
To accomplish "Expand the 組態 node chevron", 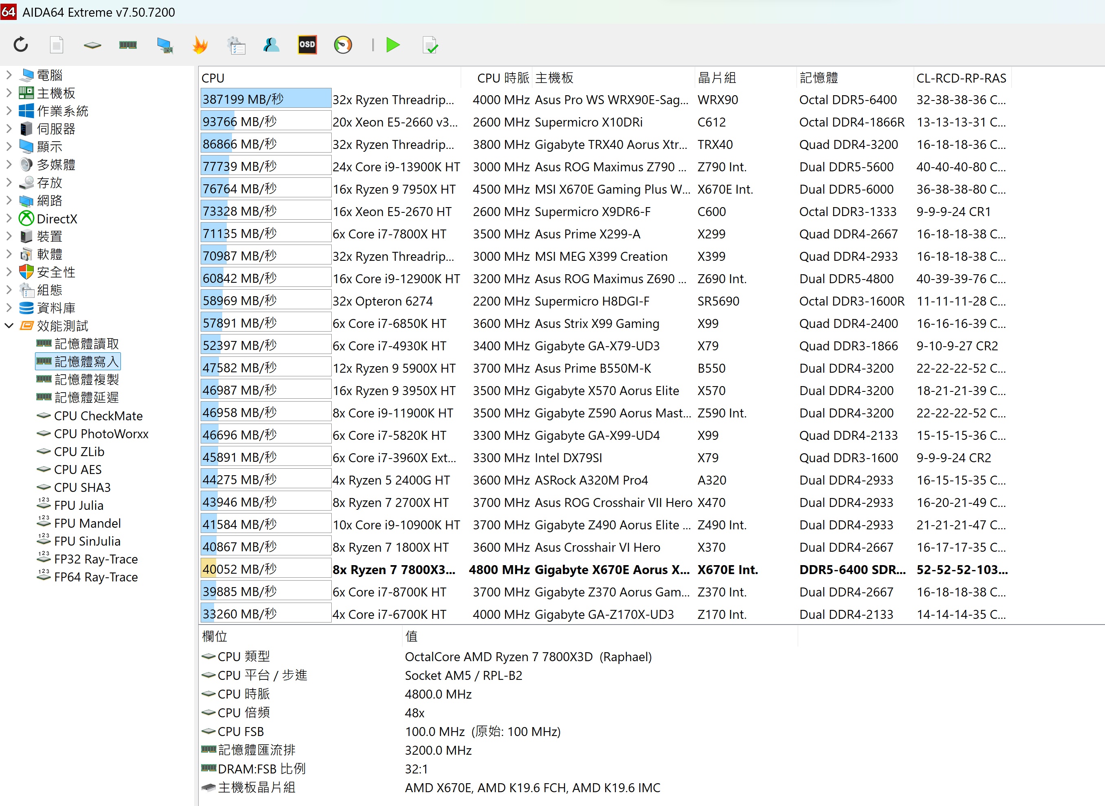I will coord(9,290).
